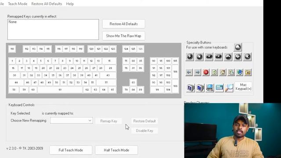Image resolution: width=281 pixels, height=158 pixels.
Task: Click the eject specialty button
Action: 238,47
